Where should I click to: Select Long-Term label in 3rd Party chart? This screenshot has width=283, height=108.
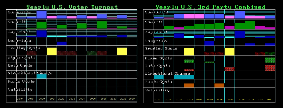pos(157,41)
